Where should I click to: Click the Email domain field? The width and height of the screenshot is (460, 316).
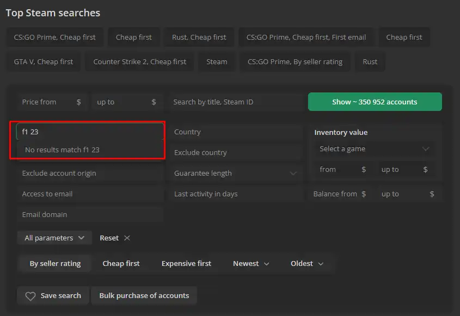coord(90,215)
